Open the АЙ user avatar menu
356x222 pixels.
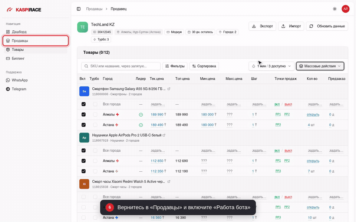pos(345,9)
